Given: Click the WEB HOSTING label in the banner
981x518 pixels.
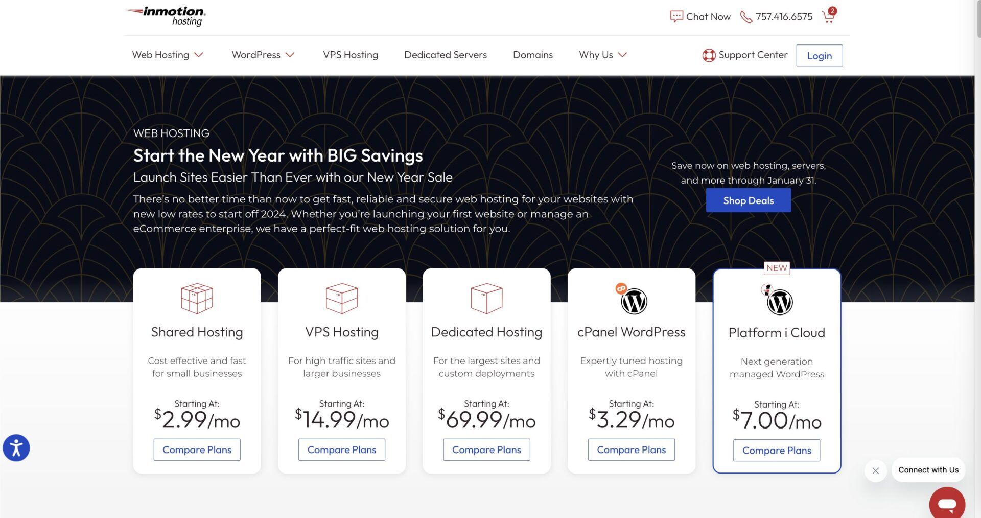Looking at the screenshot, I should point(171,133).
